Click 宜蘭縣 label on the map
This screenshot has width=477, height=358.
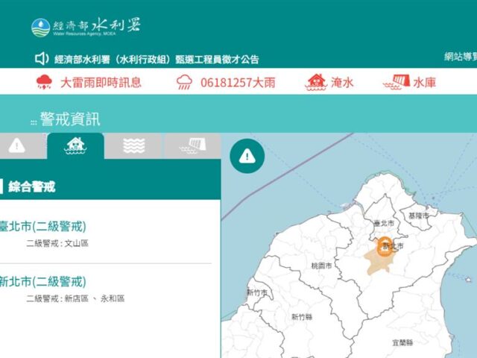click(402, 343)
